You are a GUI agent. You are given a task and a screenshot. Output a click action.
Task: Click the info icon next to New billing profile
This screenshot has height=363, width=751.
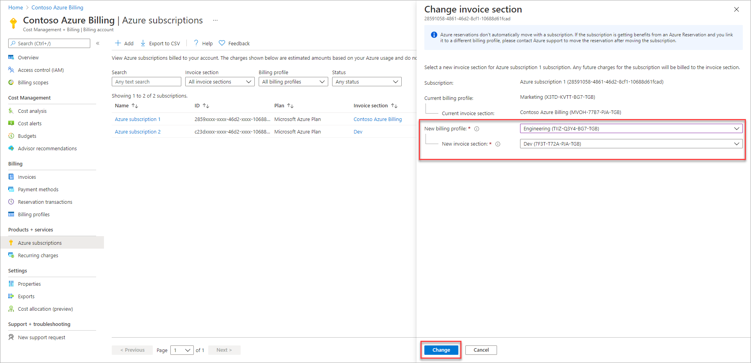coord(477,129)
